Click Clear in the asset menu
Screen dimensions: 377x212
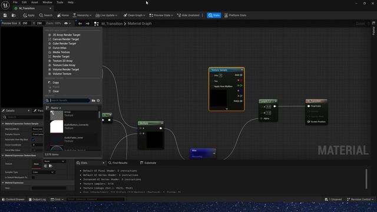(x=55, y=91)
